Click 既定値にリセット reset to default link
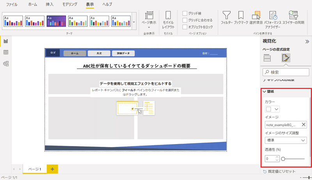This screenshot has width=312, height=180. 282,171
